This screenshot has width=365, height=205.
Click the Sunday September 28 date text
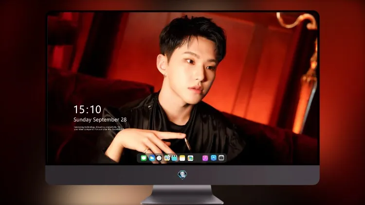point(100,120)
